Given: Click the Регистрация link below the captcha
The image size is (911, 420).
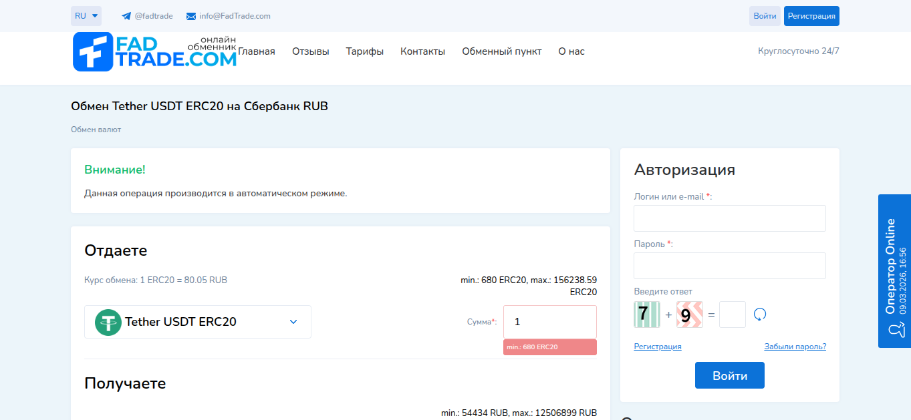Looking at the screenshot, I should tap(657, 346).
